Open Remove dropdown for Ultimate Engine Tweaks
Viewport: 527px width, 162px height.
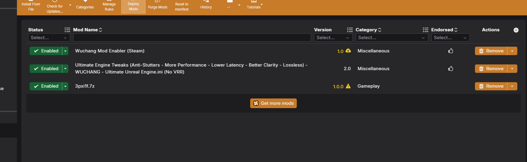pos(512,69)
